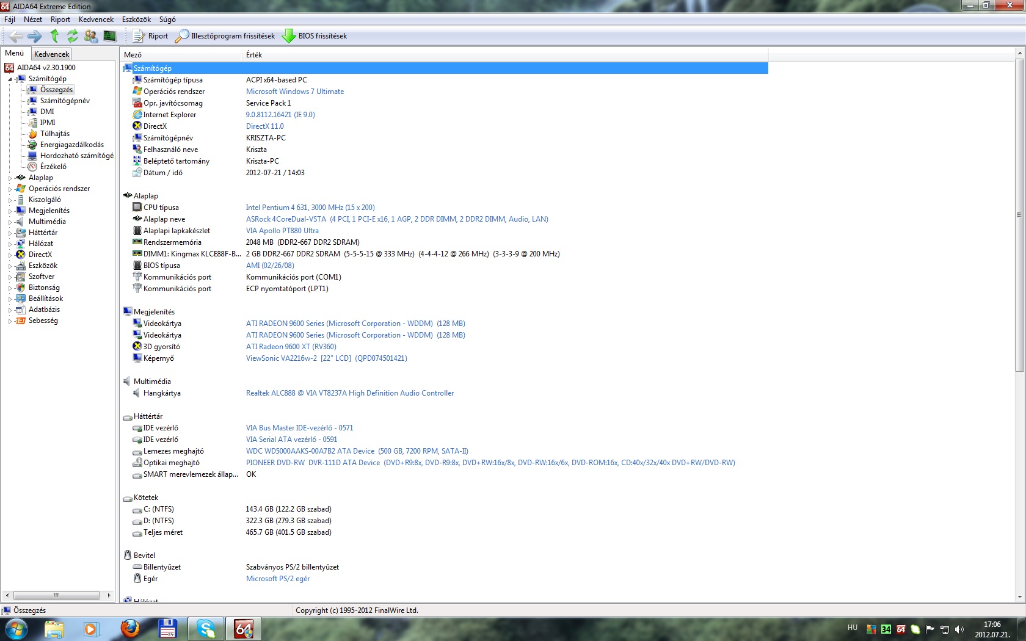
Task: Click the volume speaker tray icon
Action: [x=959, y=629]
